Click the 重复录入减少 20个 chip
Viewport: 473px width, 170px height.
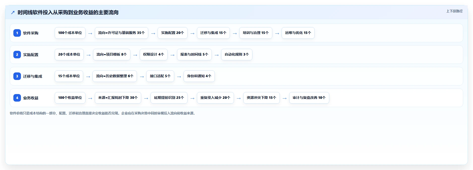coord(215,98)
